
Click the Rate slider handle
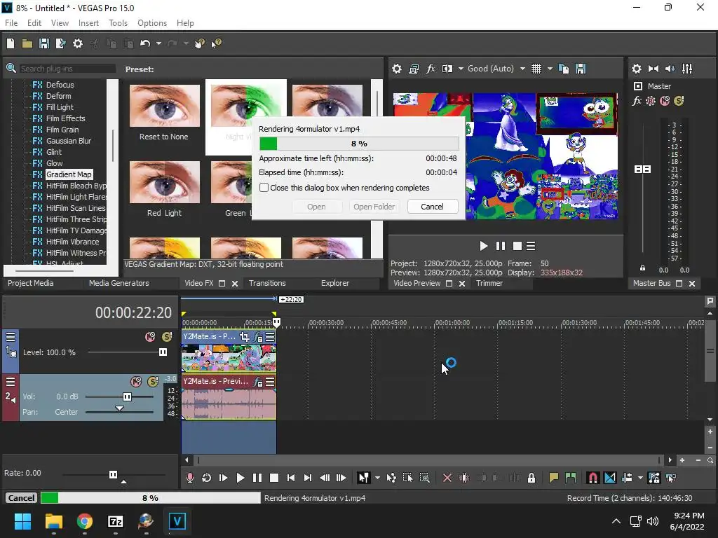point(113,474)
